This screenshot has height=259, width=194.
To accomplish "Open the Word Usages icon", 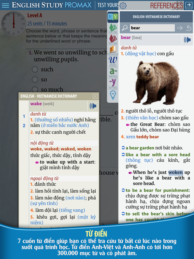I will [113, 62].
